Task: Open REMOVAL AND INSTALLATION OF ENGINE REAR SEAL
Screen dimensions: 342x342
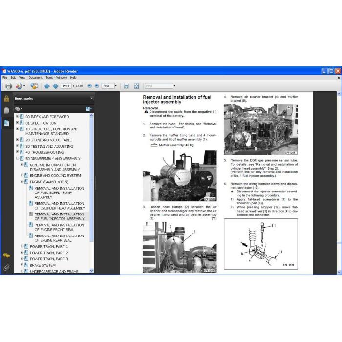Action: pos(59,238)
